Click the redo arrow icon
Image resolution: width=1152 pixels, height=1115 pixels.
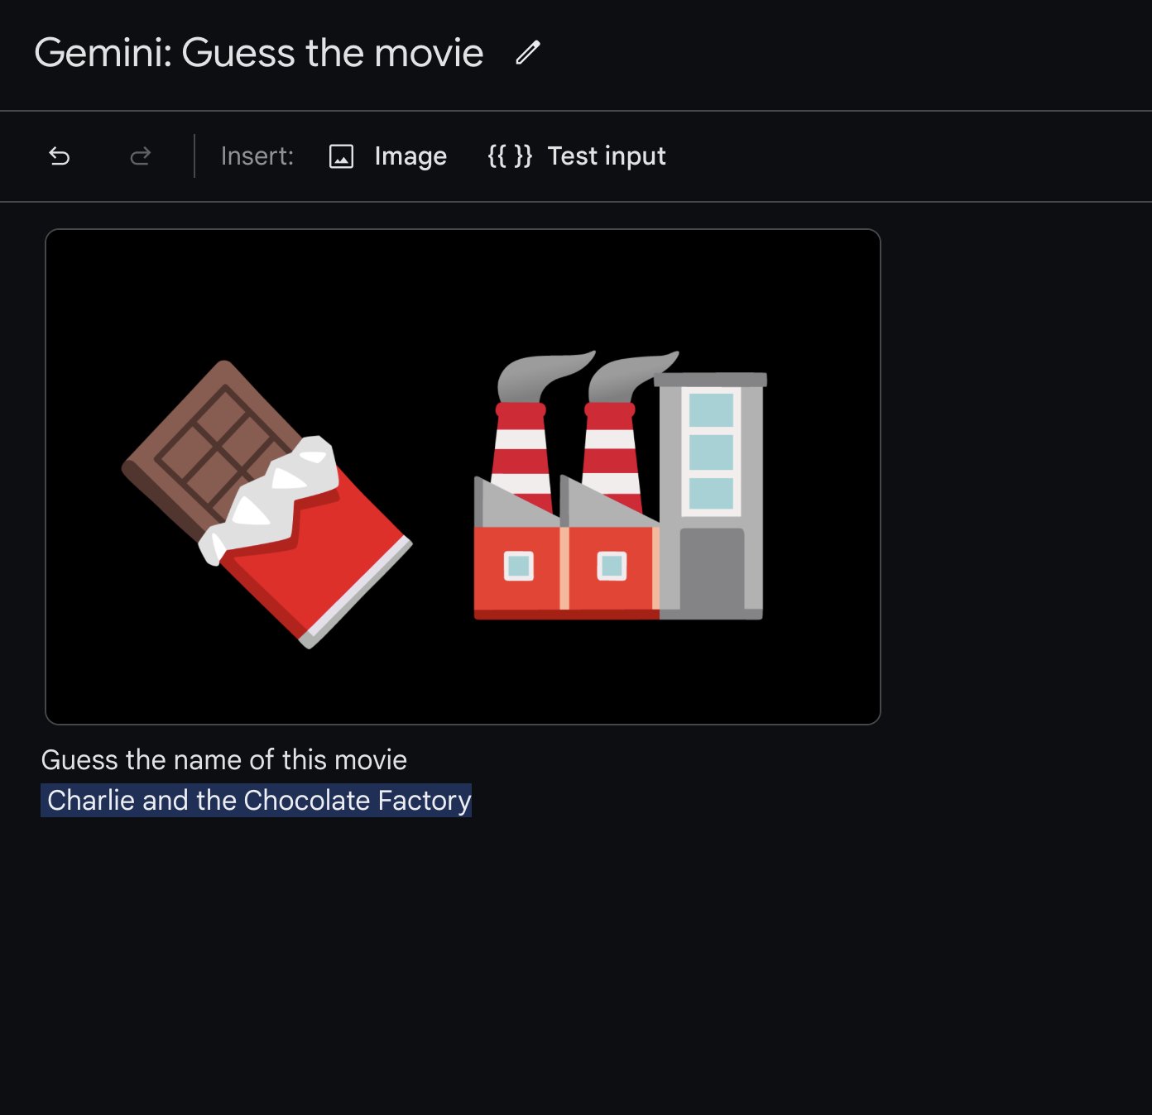click(141, 156)
